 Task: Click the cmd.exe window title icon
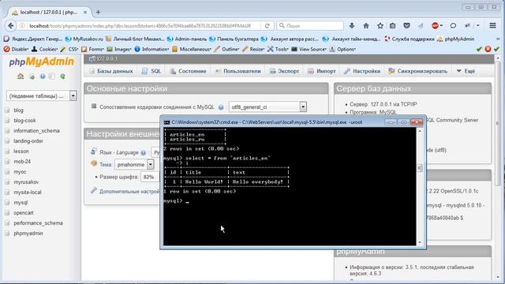coord(166,122)
